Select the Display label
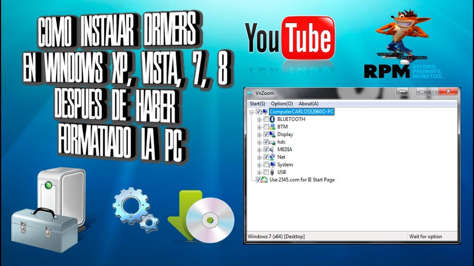The height and width of the screenshot is (266, 474). 285,134
